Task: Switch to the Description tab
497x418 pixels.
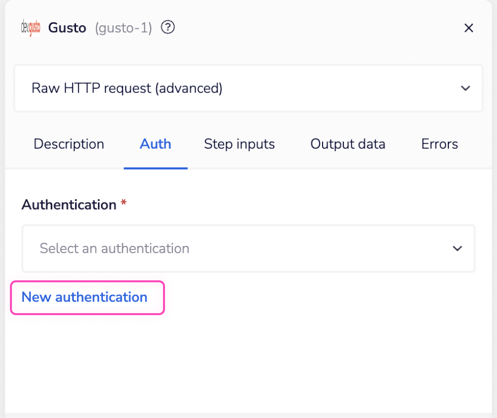Action: [x=69, y=144]
